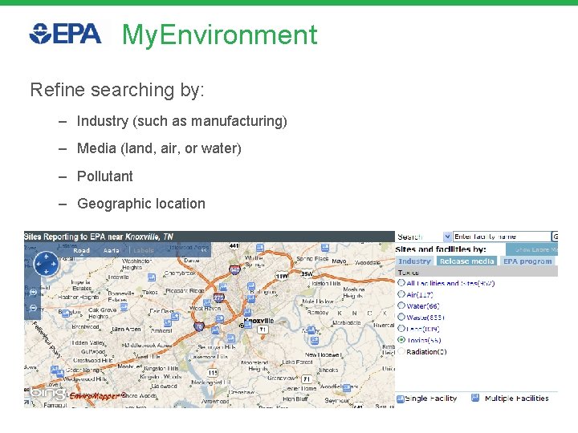Click the Glen Arden map label
The image size is (578, 433).
(x=126, y=330)
